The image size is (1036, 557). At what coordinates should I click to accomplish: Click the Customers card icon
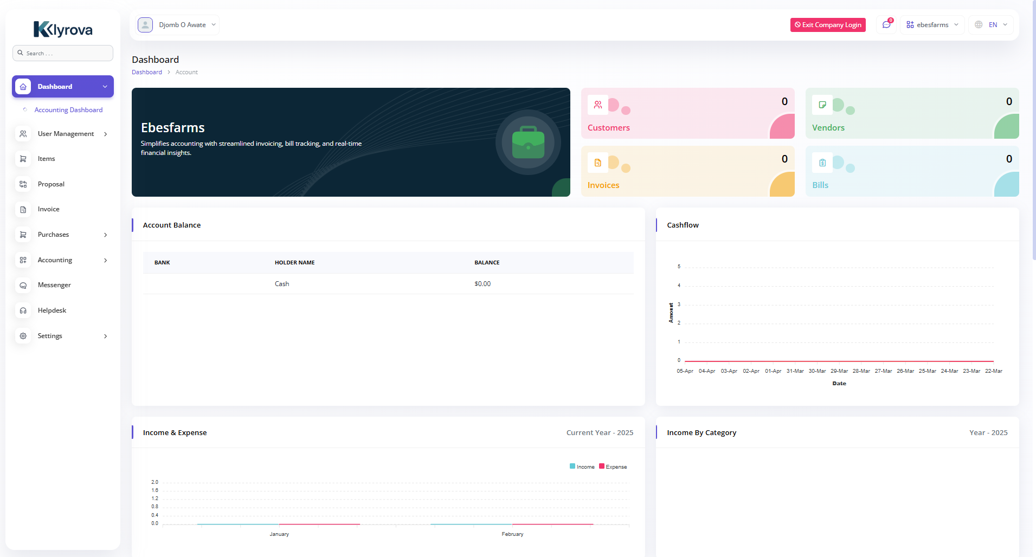coord(598,105)
